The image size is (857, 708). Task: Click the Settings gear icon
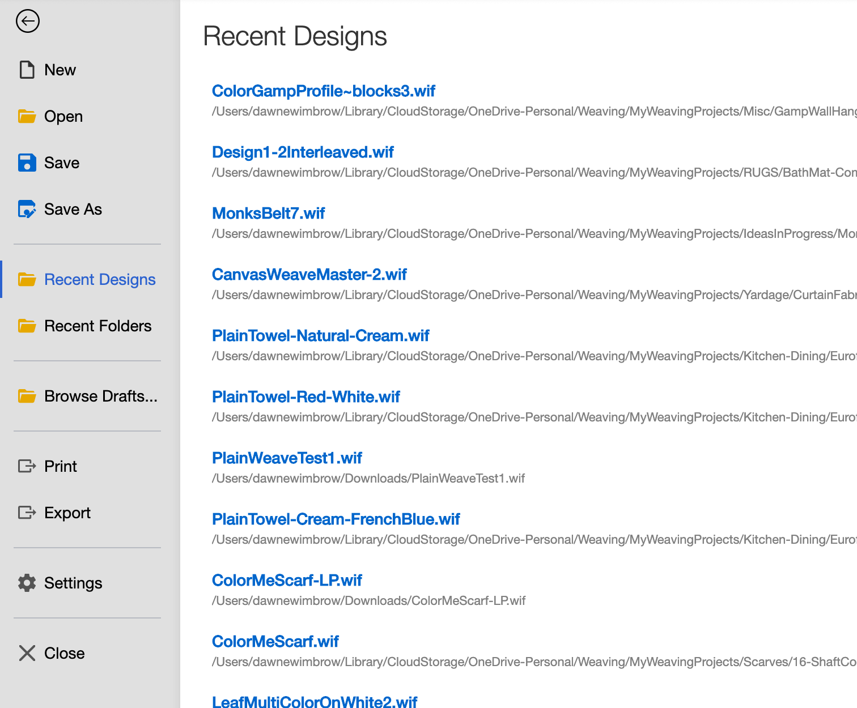tap(27, 583)
